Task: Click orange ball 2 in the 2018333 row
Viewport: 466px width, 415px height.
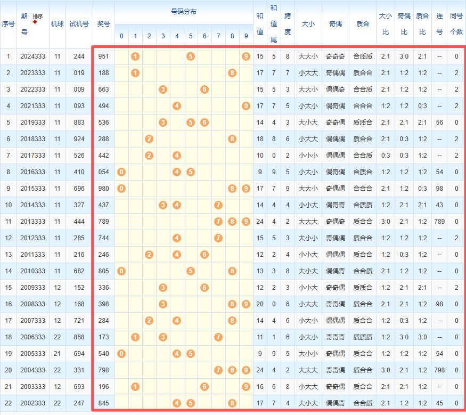Action: 149,139
